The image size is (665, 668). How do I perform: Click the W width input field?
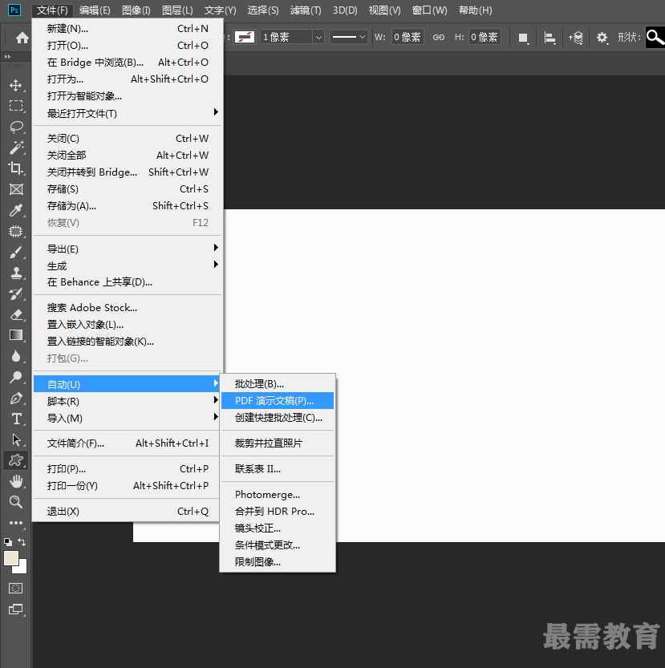tap(408, 37)
